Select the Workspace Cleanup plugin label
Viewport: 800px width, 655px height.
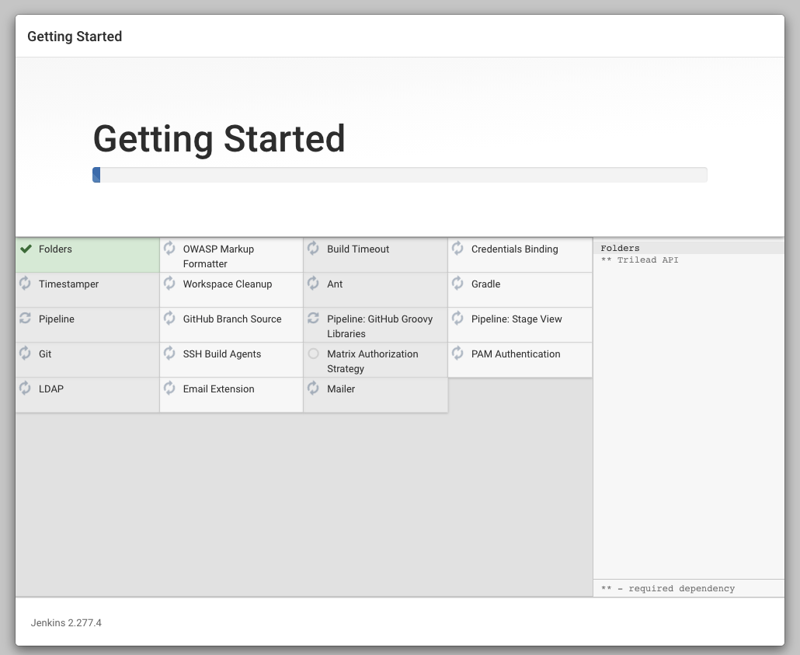[227, 284]
